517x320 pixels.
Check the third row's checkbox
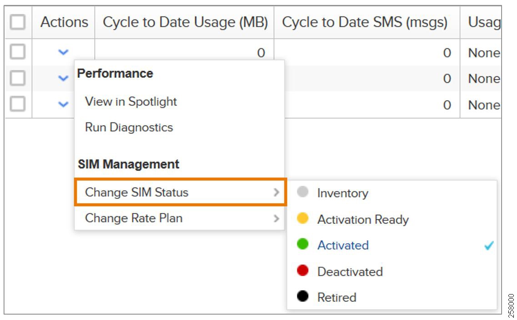(18, 104)
